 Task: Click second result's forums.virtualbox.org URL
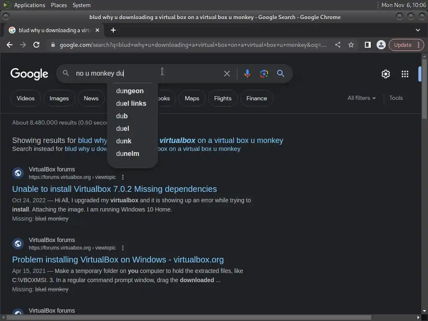click(72, 248)
